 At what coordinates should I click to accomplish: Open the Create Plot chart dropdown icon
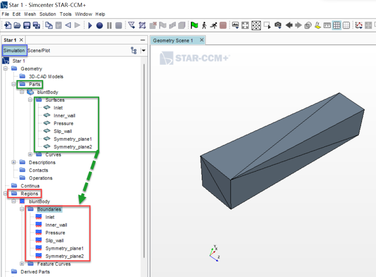(x=359, y=25)
